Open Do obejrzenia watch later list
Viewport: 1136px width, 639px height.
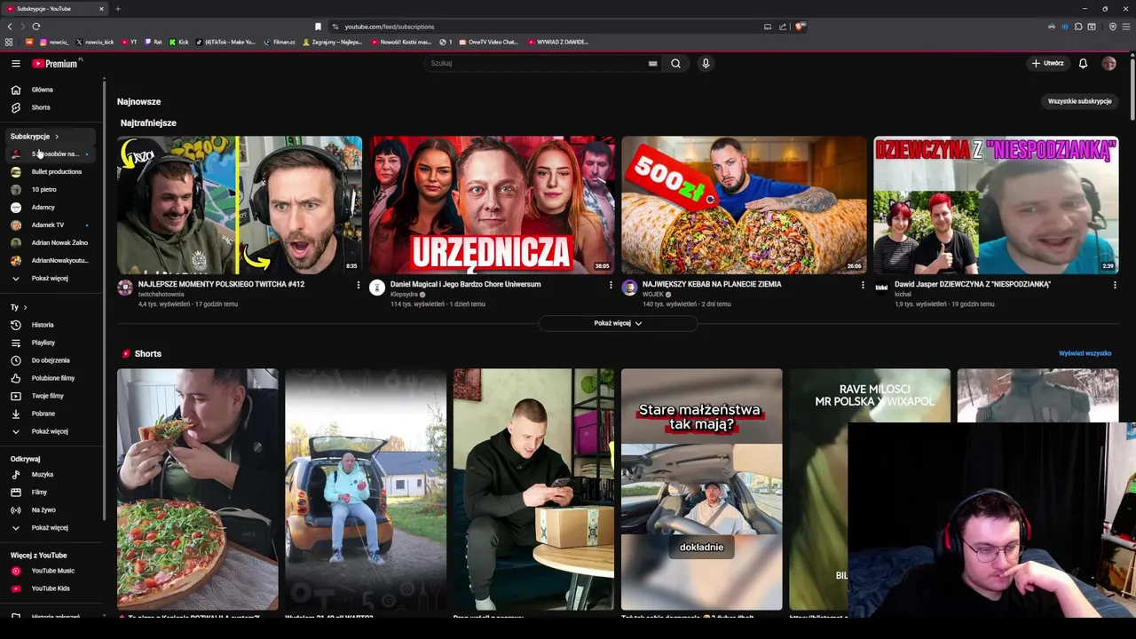(x=51, y=360)
